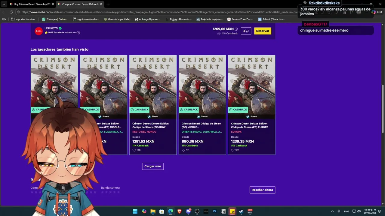Wishlist the 880,36 MXN Crimson Desert card
The image size is (385, 216).
[x=183, y=150]
